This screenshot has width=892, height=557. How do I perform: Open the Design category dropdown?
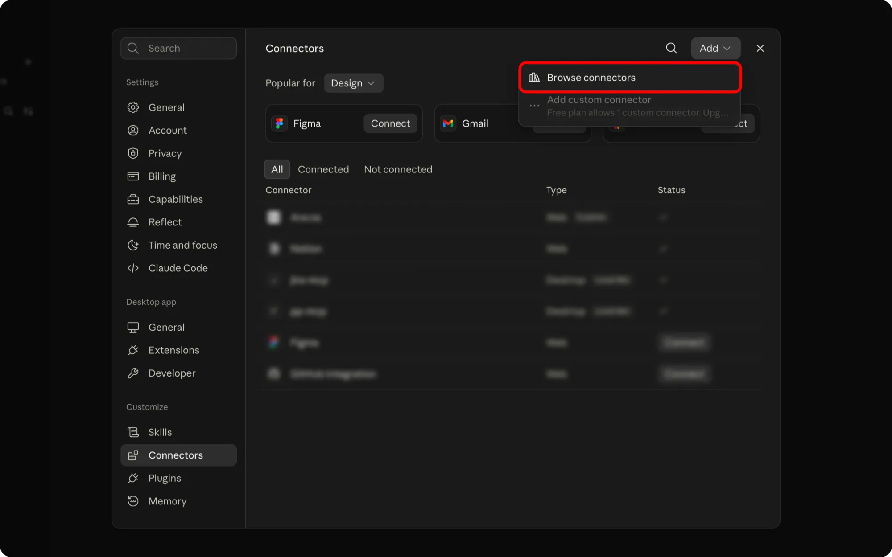click(x=353, y=83)
